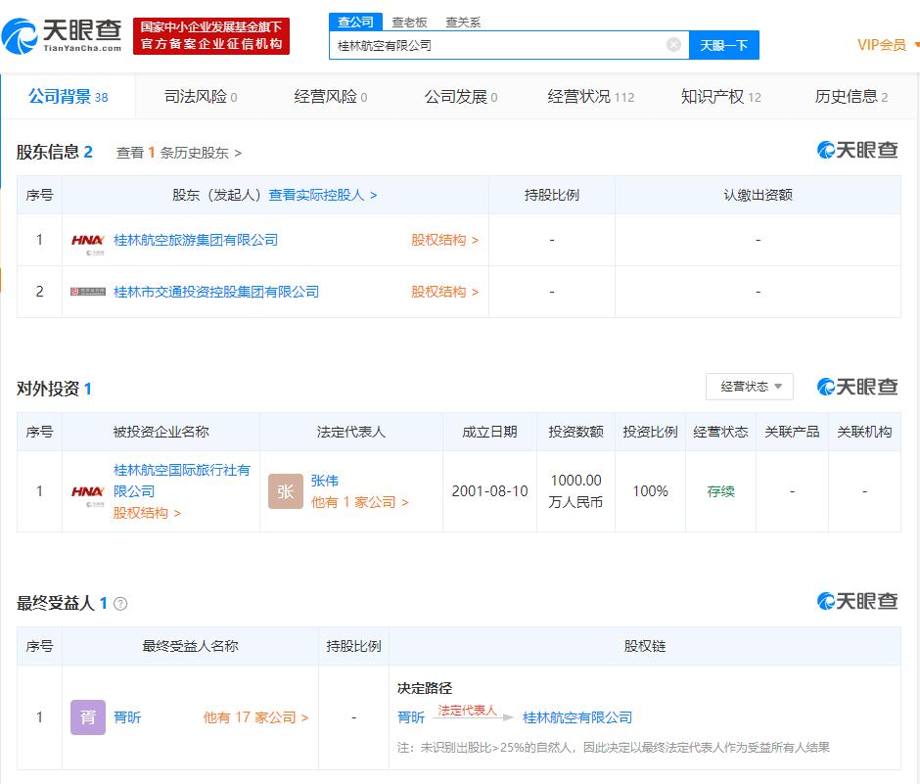Expand the VIP会员 menu
This screenshot has height=784, width=920.
click(x=887, y=45)
